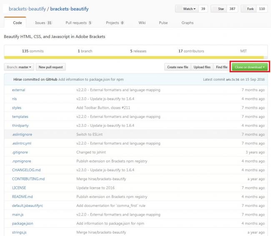This screenshot has height=236, width=271.
Task: Open CONTRIBUTING.md file
Action: pos(28,179)
